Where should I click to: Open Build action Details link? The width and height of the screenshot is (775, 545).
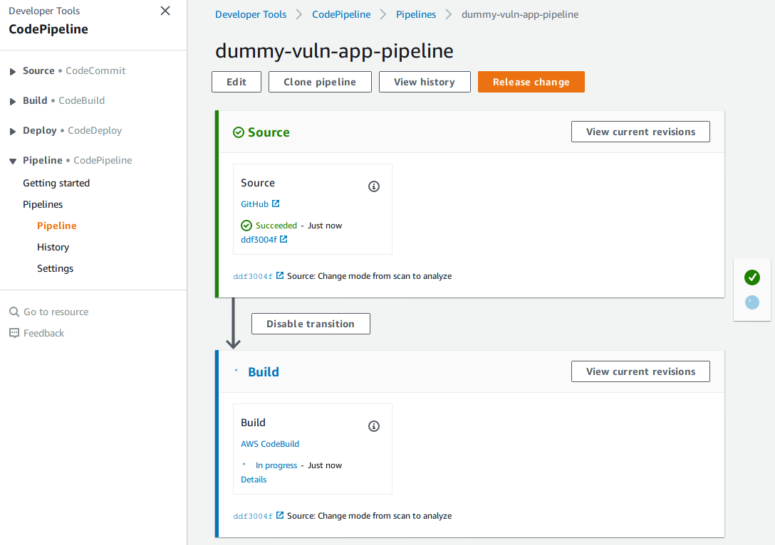254,480
